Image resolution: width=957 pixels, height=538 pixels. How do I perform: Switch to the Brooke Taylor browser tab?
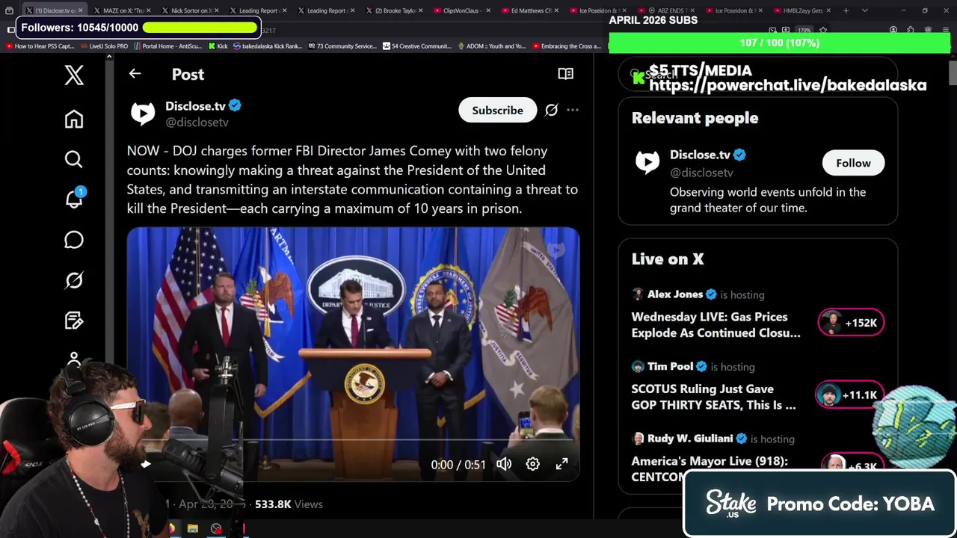tap(394, 10)
